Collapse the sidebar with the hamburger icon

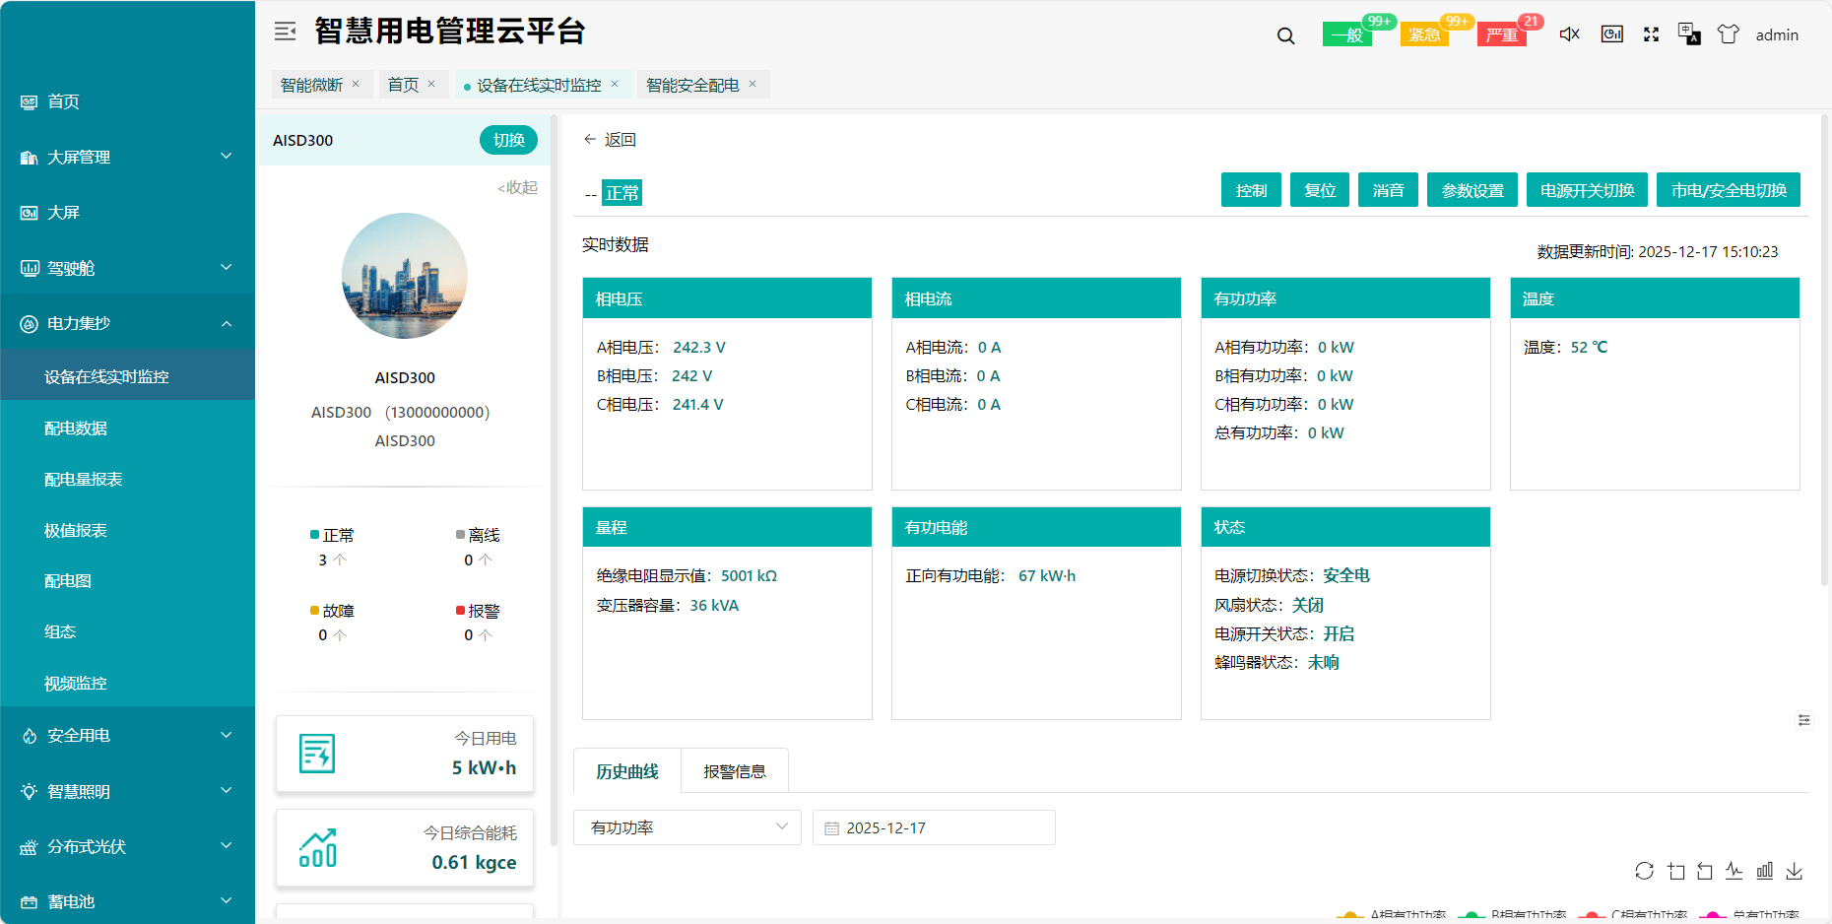285,31
